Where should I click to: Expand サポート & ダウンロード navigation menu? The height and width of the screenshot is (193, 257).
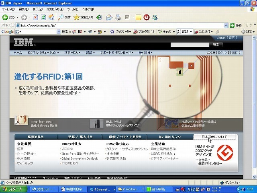[116, 53]
